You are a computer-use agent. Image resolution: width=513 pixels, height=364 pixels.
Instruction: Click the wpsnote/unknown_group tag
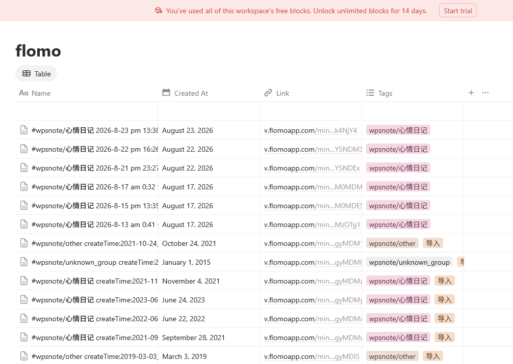[409, 262]
